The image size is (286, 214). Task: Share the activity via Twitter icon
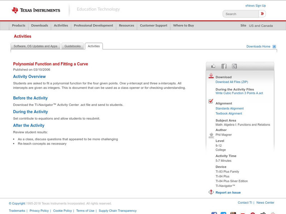click(234, 66)
